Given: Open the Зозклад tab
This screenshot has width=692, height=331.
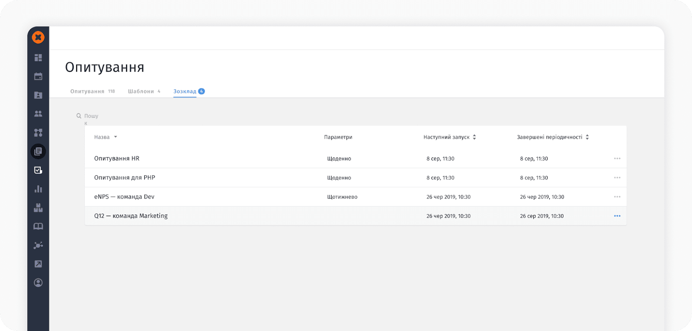Looking at the screenshot, I should [x=185, y=91].
